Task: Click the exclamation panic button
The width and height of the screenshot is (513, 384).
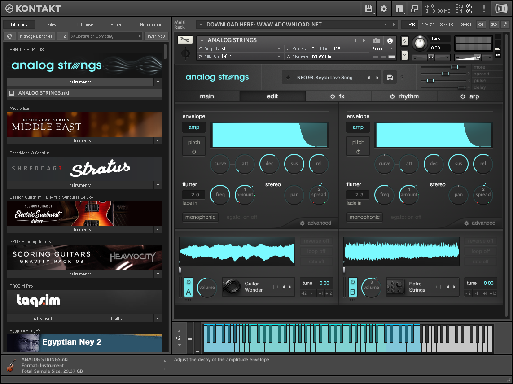Action: (x=484, y=9)
